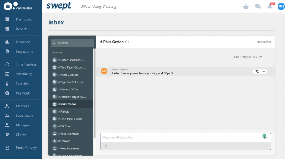Click the info icon beside Philz Coffee
285x159 pixels.
point(127,42)
